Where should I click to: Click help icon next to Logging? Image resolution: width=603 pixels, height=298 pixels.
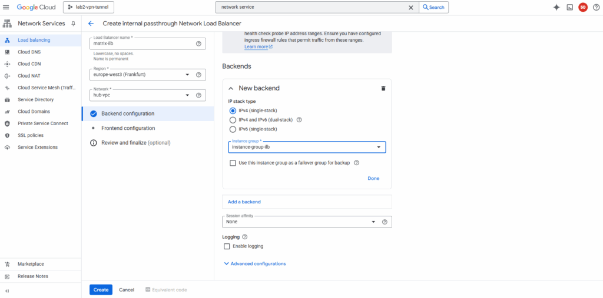pyautogui.click(x=245, y=237)
